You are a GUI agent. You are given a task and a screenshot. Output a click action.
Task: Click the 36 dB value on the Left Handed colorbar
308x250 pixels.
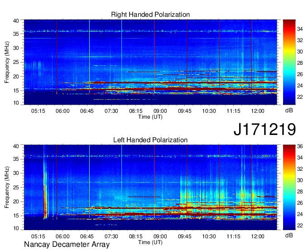pyautogui.click(x=300, y=146)
